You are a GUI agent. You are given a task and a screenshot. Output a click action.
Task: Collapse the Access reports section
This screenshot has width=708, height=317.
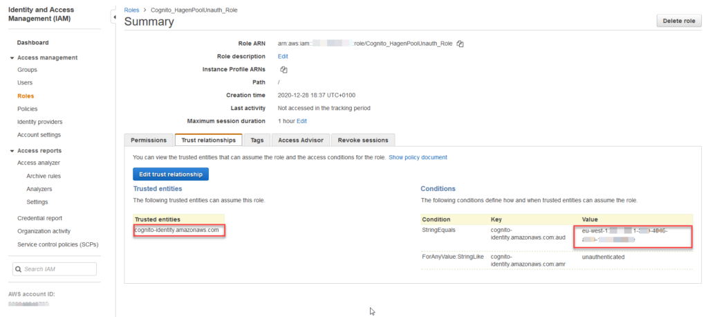pyautogui.click(x=12, y=151)
